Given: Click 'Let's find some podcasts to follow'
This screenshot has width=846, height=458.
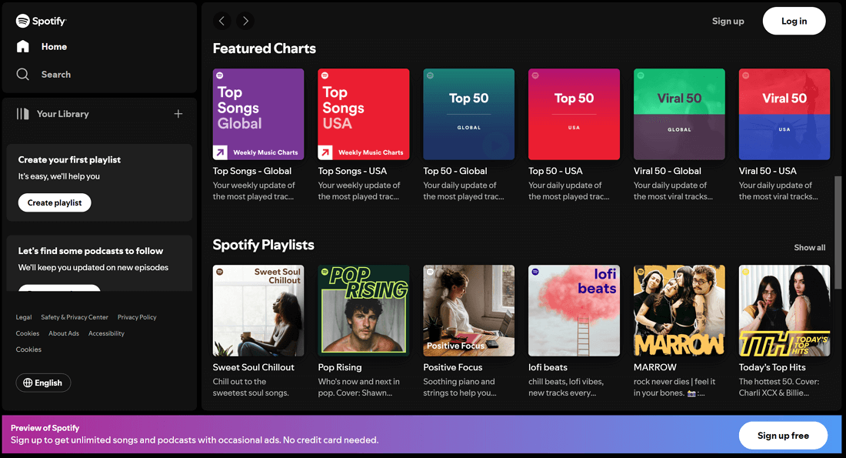Looking at the screenshot, I should point(91,251).
